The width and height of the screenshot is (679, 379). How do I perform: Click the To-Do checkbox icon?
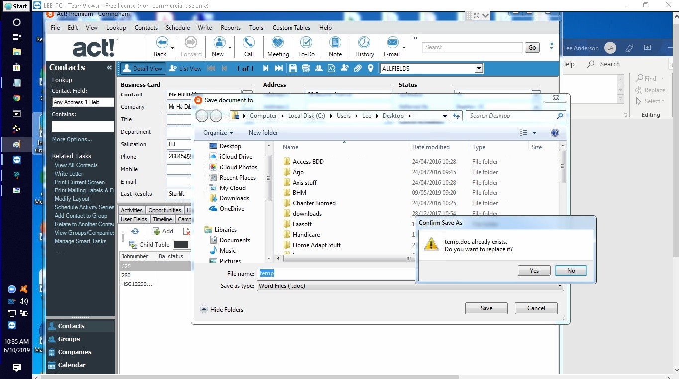[306, 43]
